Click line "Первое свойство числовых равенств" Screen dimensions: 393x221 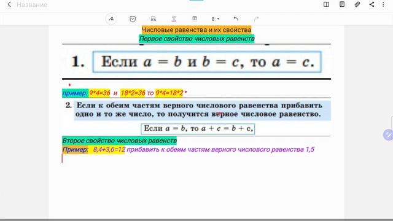tap(196, 39)
